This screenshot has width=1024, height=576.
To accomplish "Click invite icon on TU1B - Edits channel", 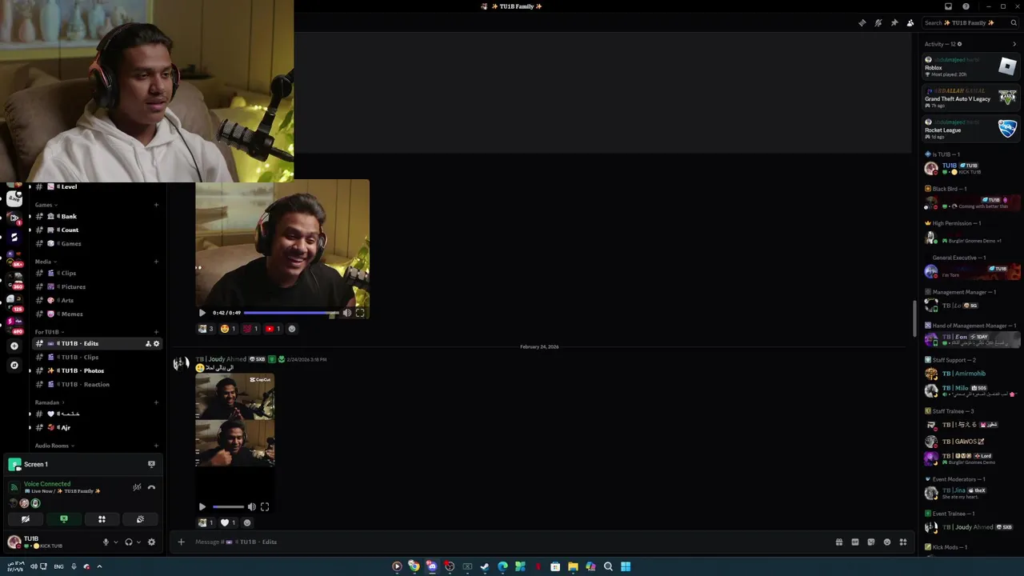I will pyautogui.click(x=148, y=343).
